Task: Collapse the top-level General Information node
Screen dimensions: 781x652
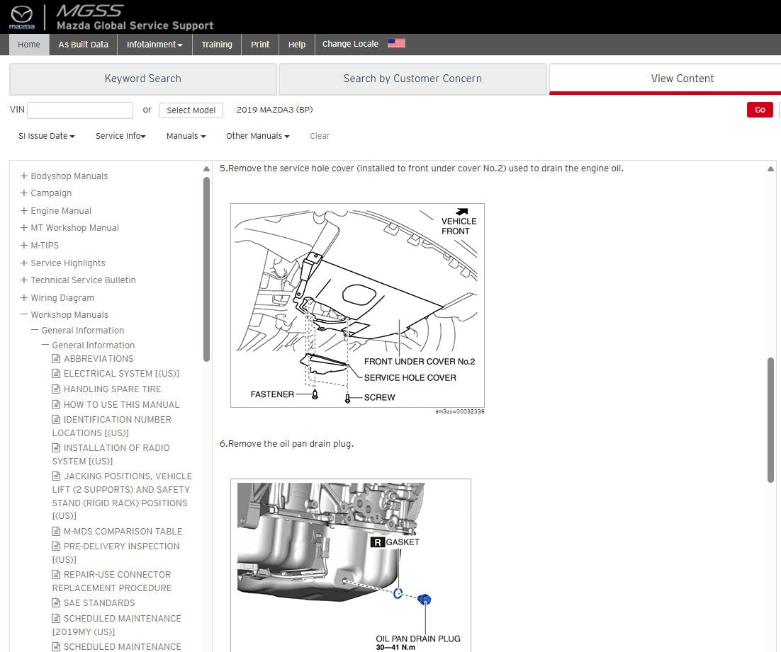Action: (x=34, y=330)
